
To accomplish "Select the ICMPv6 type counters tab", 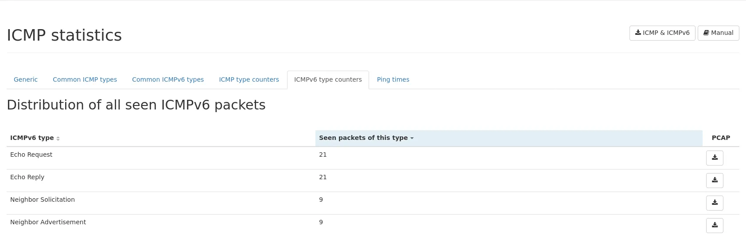I will pos(328,80).
